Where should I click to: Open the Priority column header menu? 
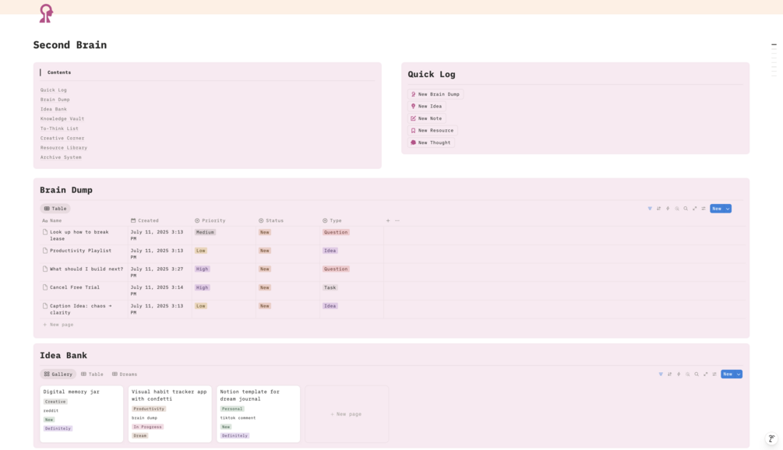(210, 220)
